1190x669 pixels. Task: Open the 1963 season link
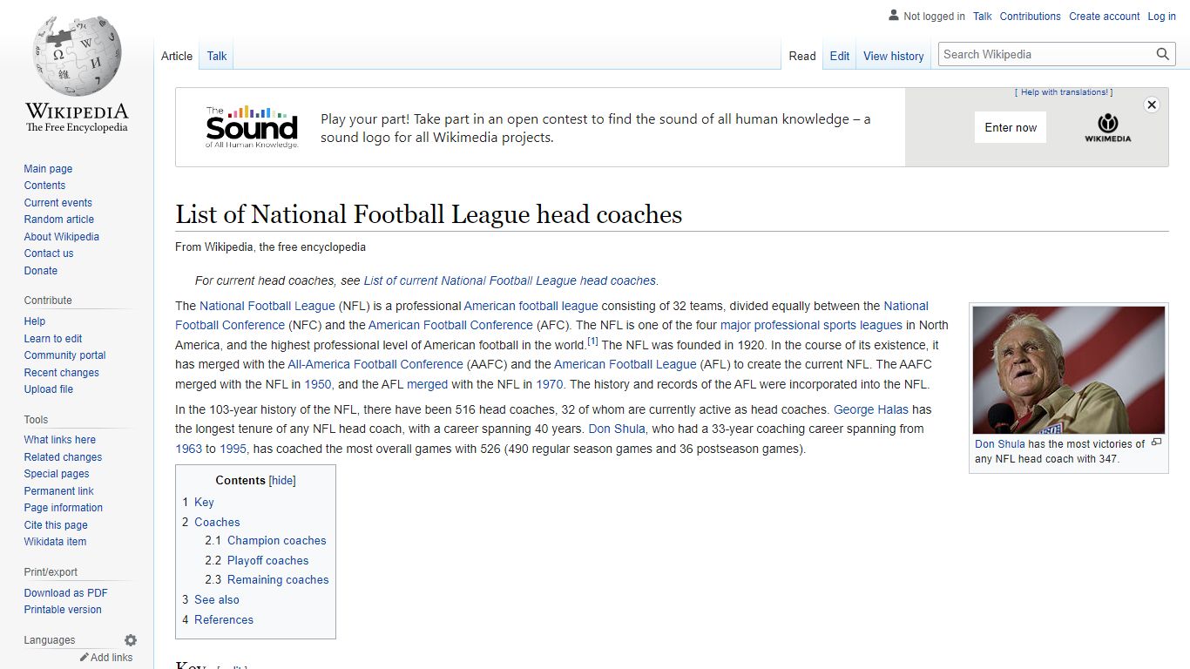coord(188,449)
